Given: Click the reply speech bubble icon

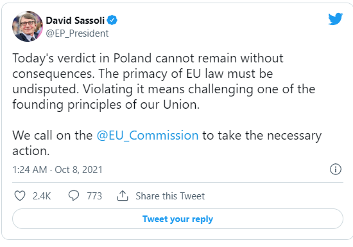Looking at the screenshot, I should click(74, 196).
